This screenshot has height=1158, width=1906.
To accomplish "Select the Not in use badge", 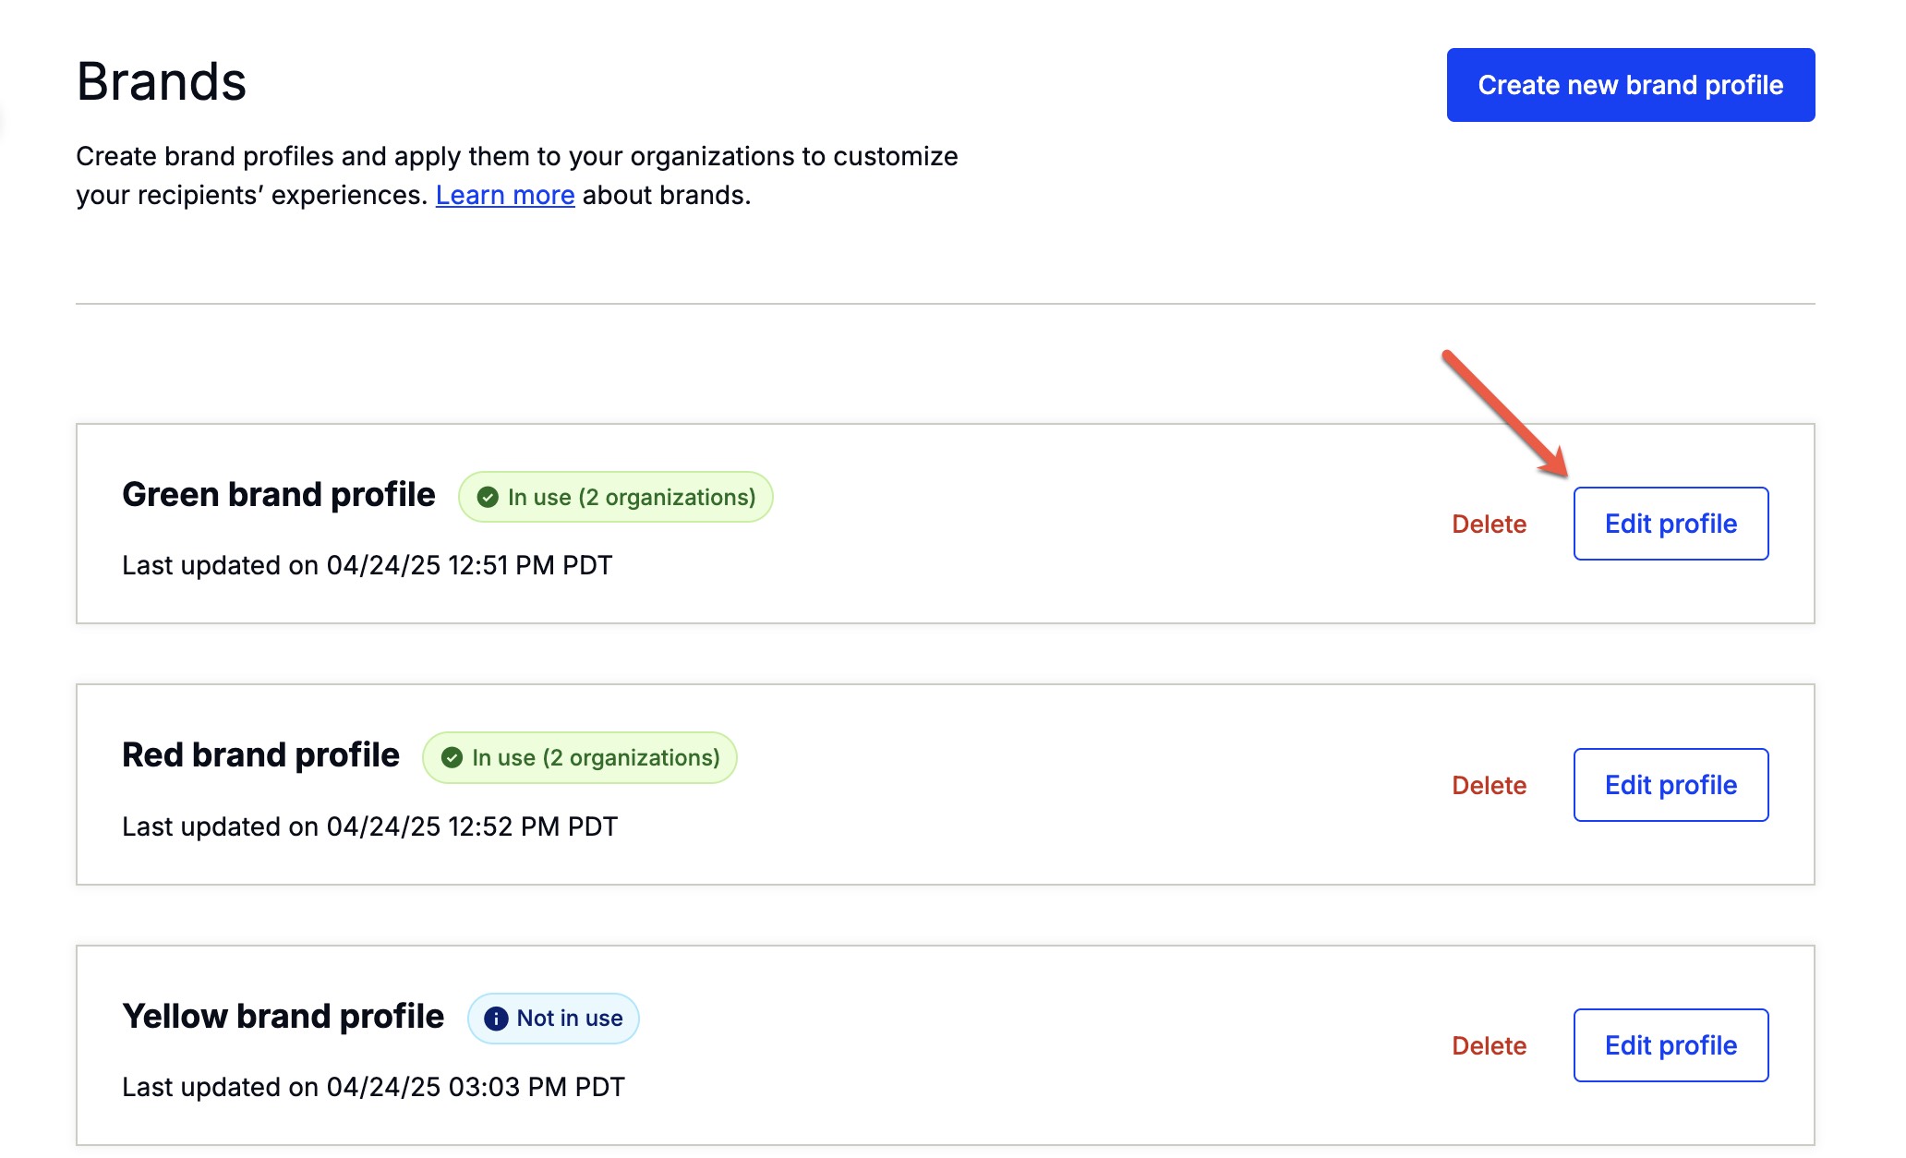I will tap(552, 1019).
